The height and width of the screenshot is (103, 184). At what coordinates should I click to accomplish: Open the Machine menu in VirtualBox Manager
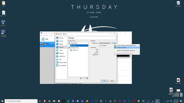[x=46, y=35]
